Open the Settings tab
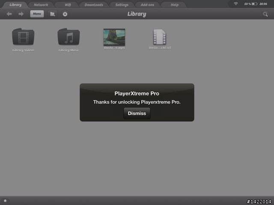Screen dimensions: 274x205 pos(122,5)
